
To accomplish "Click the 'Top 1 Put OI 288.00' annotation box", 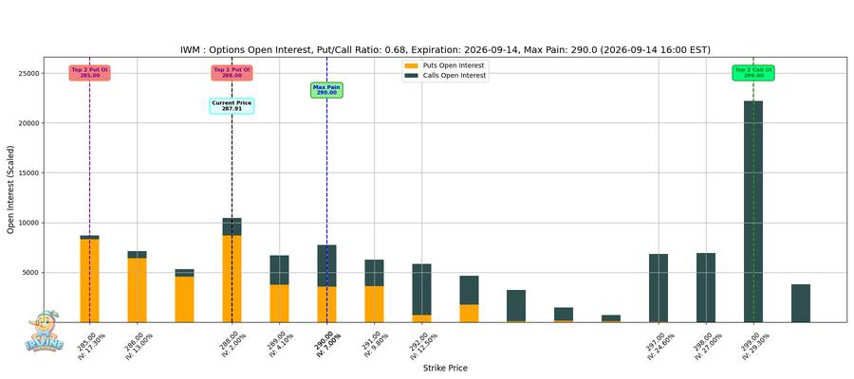I will point(232,73).
